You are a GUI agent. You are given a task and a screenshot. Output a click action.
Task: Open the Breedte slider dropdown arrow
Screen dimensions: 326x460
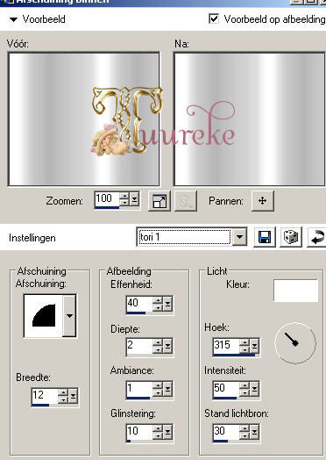pyautogui.click(x=73, y=396)
